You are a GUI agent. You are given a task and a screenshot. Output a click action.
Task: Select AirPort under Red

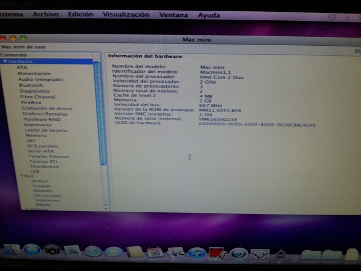(40, 181)
